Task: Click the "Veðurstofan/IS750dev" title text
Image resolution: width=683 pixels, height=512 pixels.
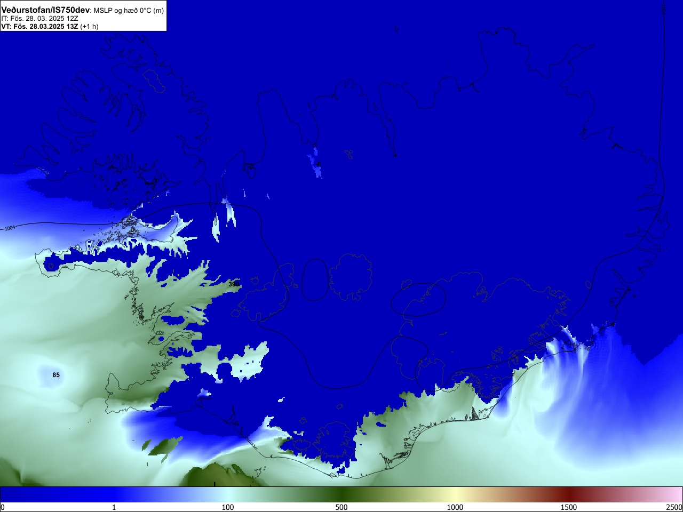Action: point(45,10)
